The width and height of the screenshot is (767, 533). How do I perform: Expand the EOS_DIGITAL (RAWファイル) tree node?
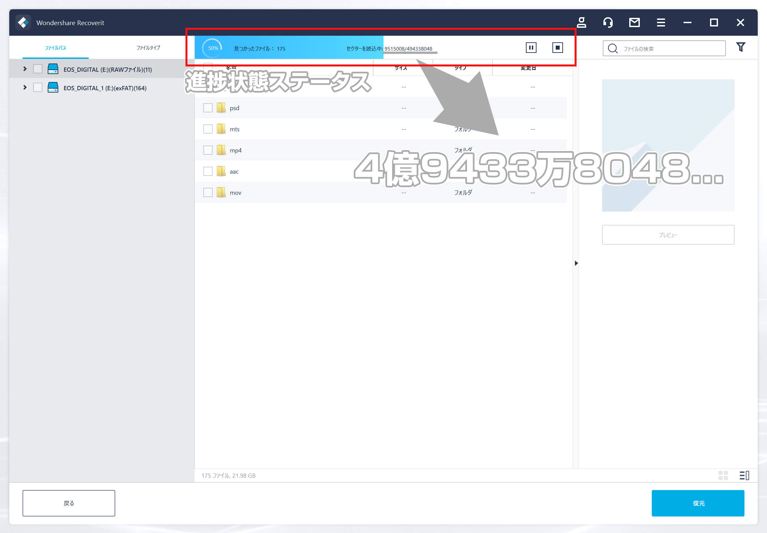[25, 69]
